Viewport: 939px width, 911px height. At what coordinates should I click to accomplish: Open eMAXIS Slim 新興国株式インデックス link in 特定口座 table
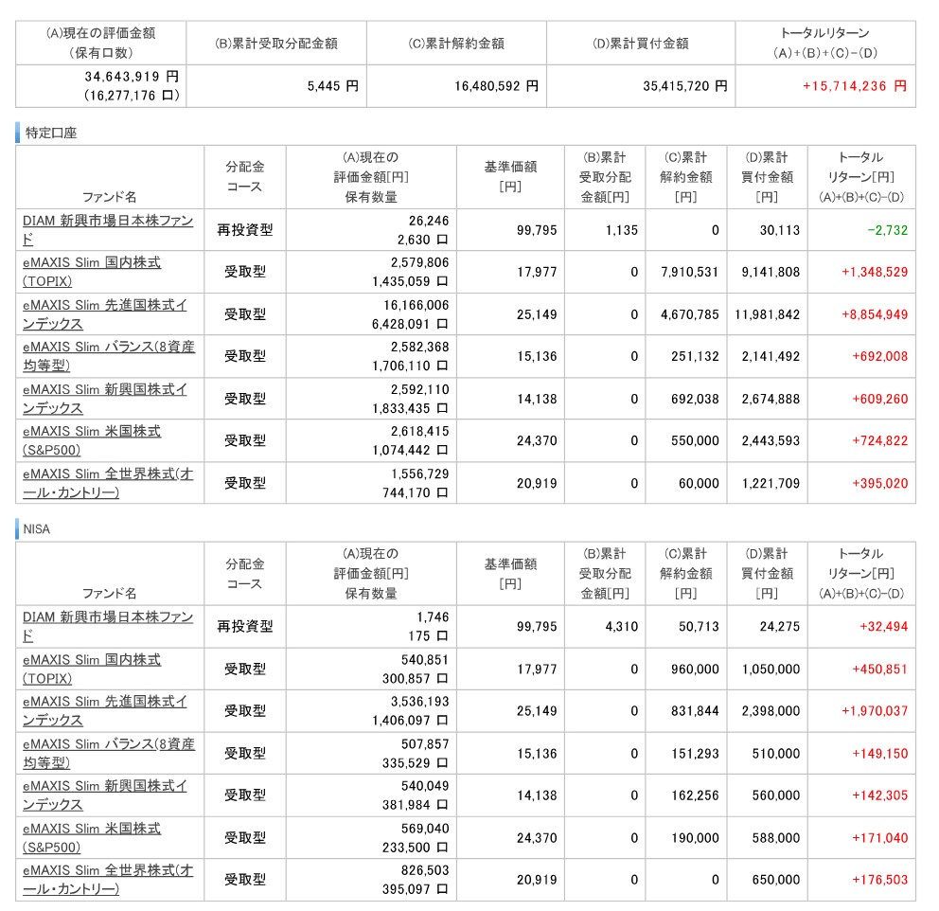(x=105, y=399)
